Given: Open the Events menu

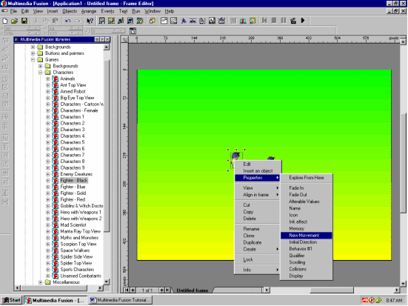Looking at the screenshot, I should (x=107, y=11).
